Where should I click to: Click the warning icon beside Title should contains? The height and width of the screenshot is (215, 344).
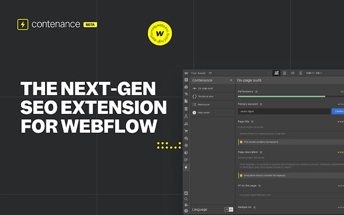point(241,142)
